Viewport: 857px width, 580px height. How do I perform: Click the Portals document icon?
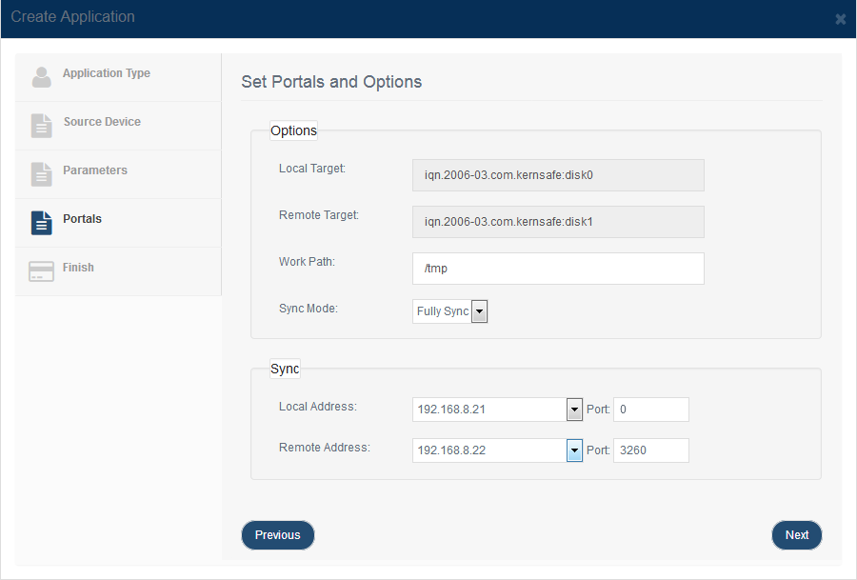pyautogui.click(x=42, y=223)
